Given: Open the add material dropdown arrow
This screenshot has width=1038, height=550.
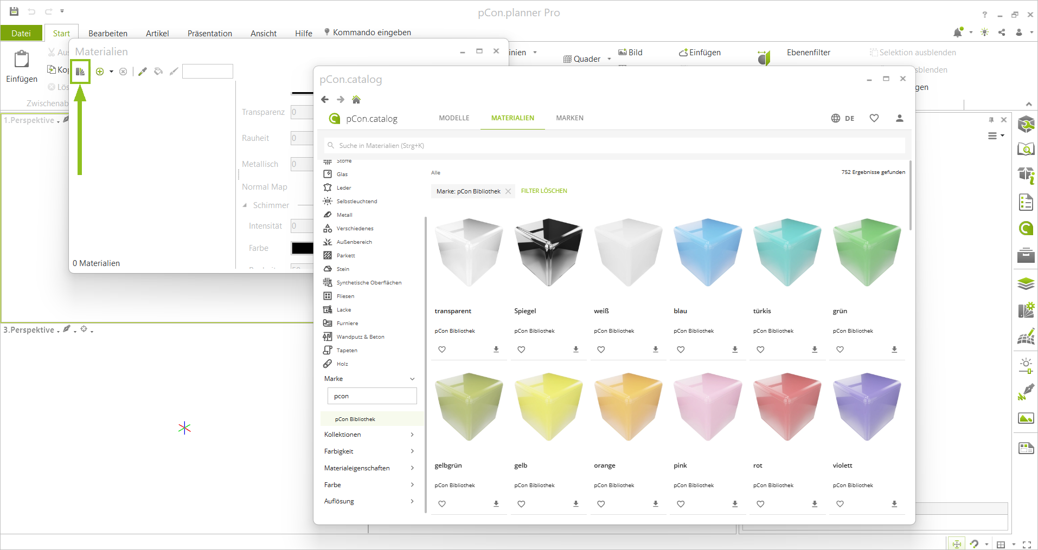Looking at the screenshot, I should [111, 72].
